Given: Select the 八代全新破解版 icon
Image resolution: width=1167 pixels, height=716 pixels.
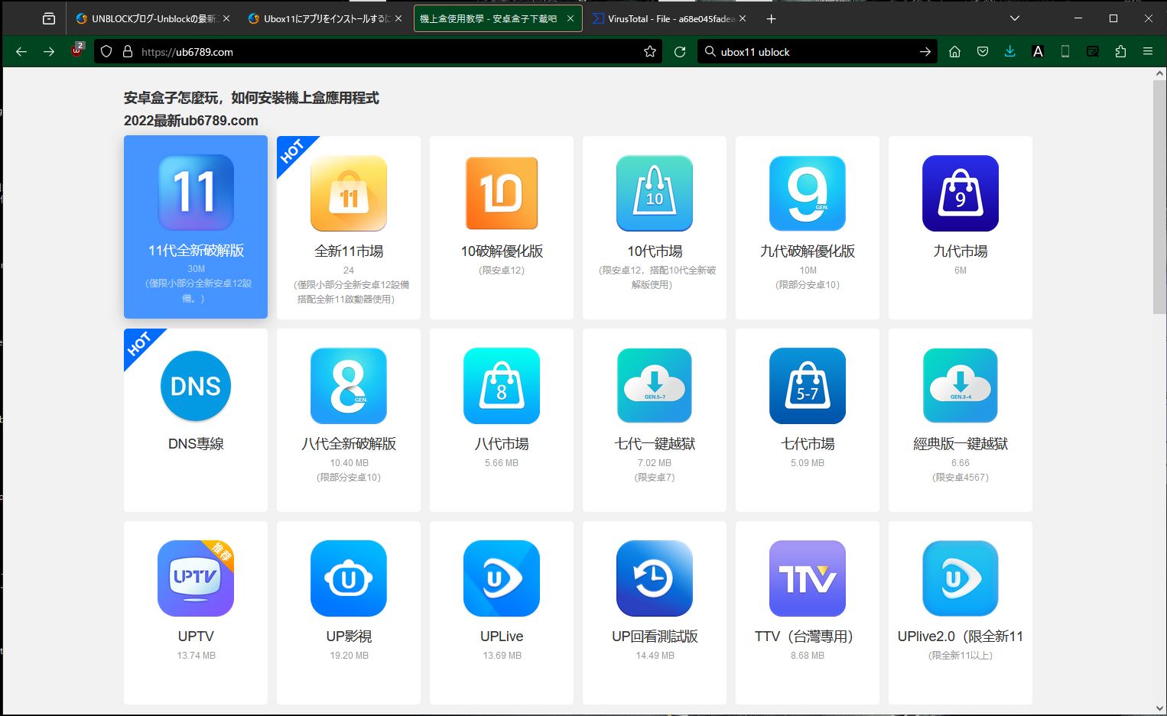Looking at the screenshot, I should [349, 386].
